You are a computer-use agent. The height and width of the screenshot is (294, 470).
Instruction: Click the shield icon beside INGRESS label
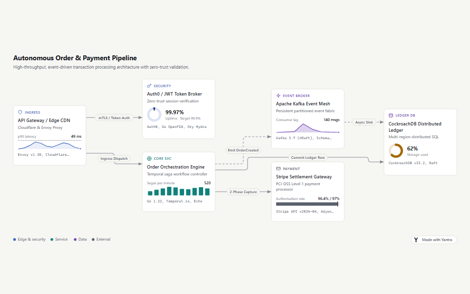[20, 112]
